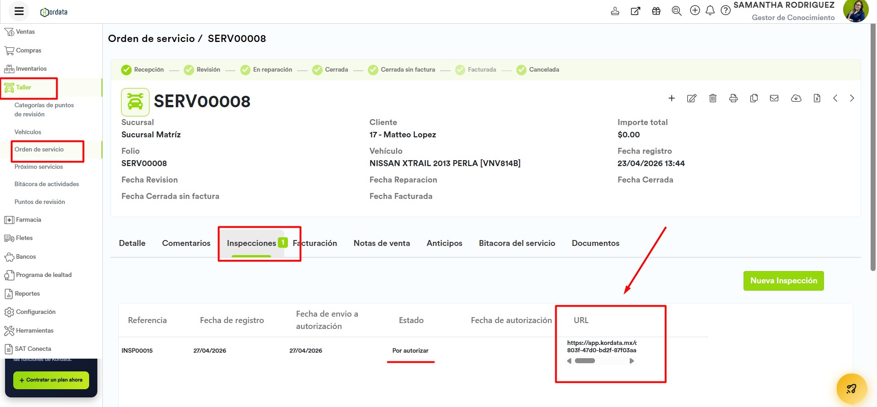Click right arrow of URL cell scrollbar
This screenshot has height=407, width=877.
point(632,361)
